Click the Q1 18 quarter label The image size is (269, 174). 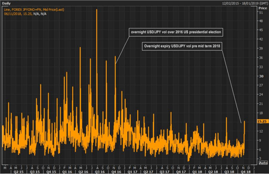pyautogui.click(x=197, y=172)
